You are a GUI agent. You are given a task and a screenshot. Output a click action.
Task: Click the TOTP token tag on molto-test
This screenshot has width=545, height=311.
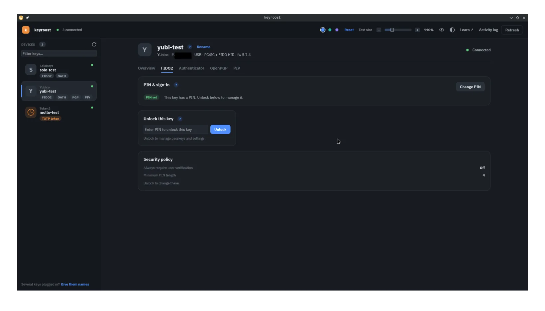click(51, 119)
